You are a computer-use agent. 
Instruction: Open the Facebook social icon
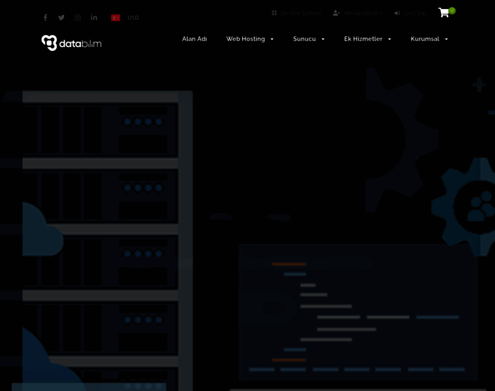click(x=45, y=18)
